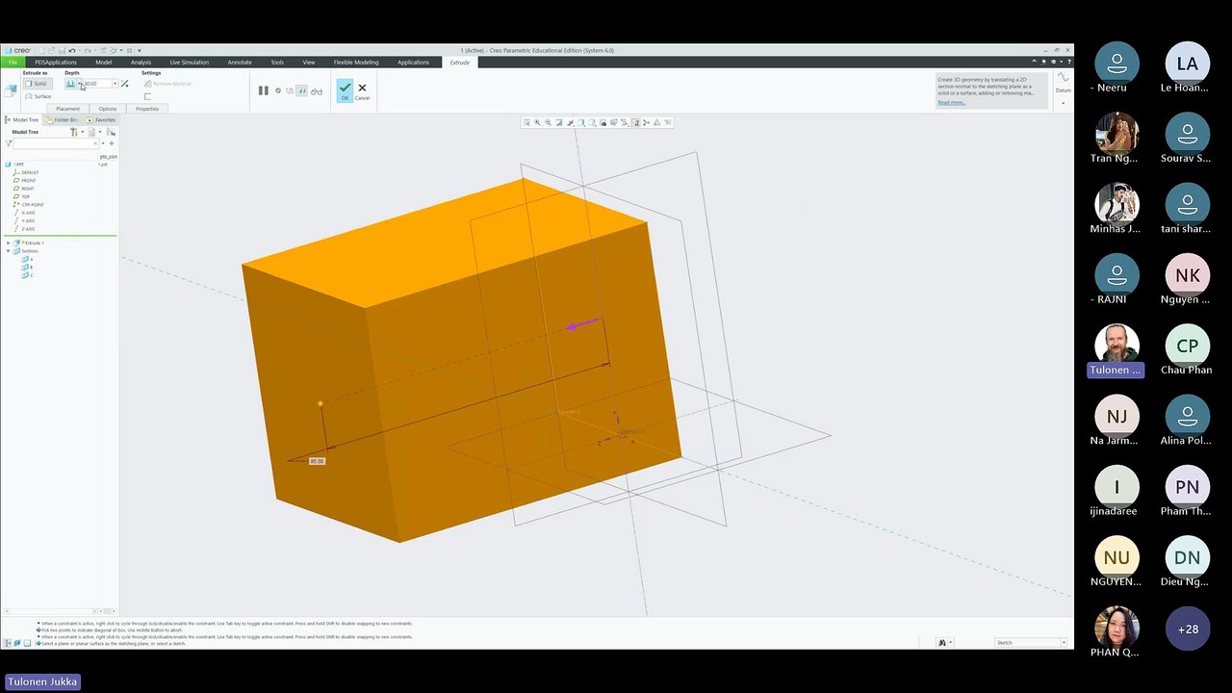Image resolution: width=1232 pixels, height=693 pixels.
Task: Open the Options slide-down panel
Action: point(108,109)
